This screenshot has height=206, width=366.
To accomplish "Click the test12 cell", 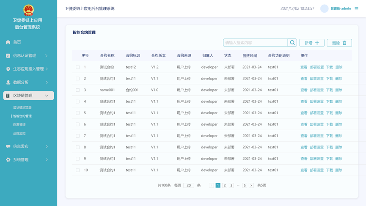I will click(131, 67).
